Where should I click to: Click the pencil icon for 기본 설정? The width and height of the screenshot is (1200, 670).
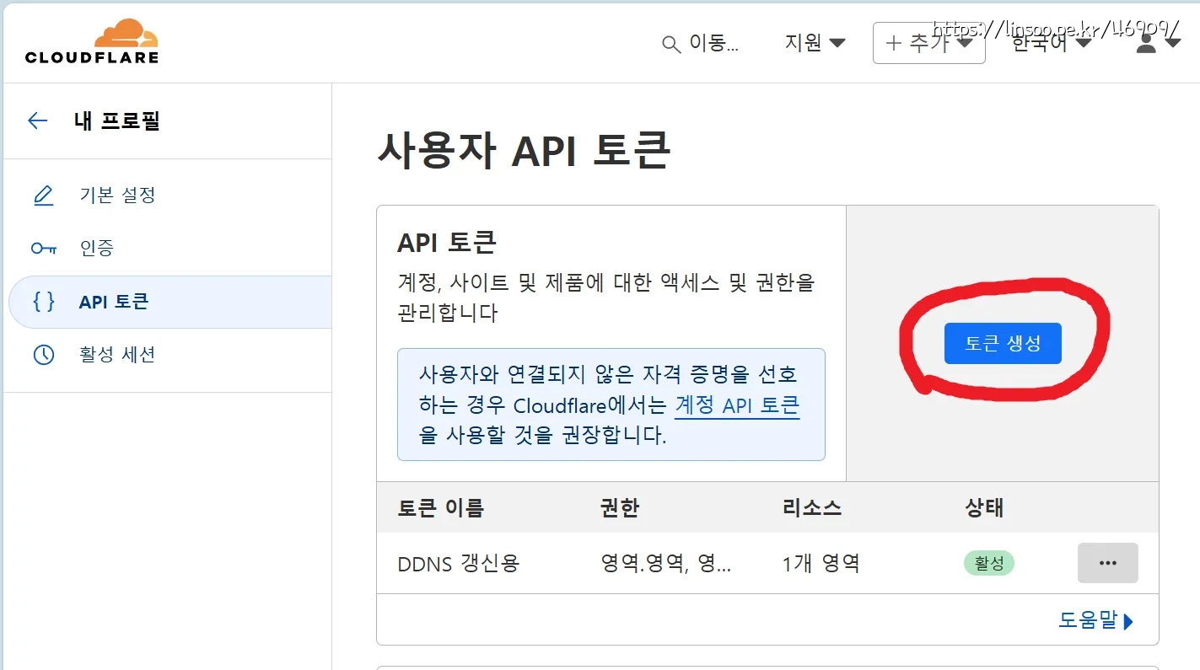[43, 196]
